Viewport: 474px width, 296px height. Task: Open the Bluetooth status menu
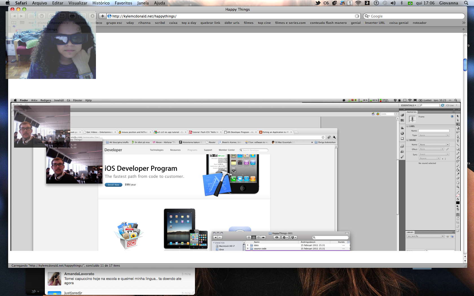pos(402,3)
